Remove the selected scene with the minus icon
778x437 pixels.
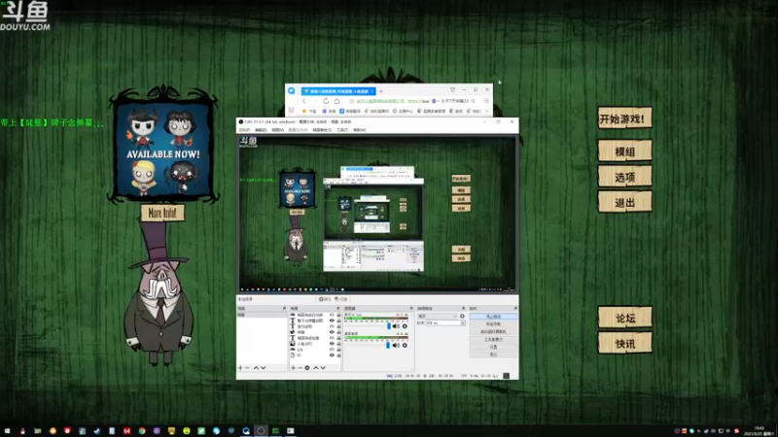247,368
